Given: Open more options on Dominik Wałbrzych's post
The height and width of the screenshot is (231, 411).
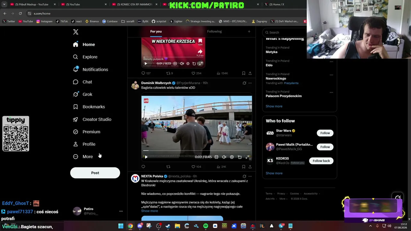Looking at the screenshot, I should pos(250,83).
